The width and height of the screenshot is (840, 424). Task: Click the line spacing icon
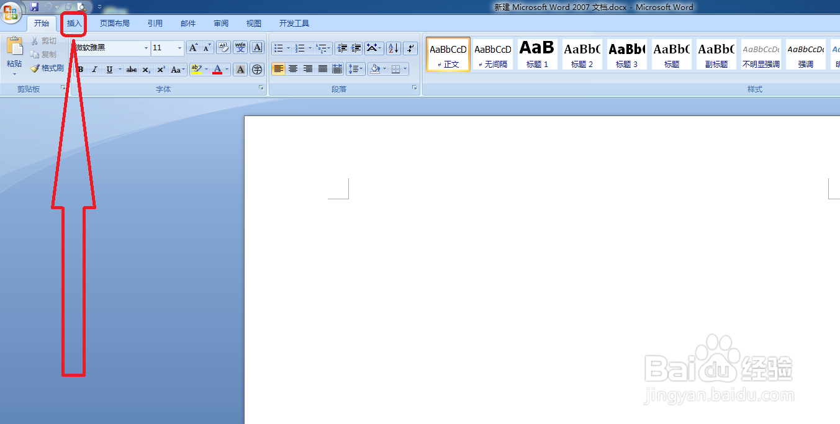point(353,69)
